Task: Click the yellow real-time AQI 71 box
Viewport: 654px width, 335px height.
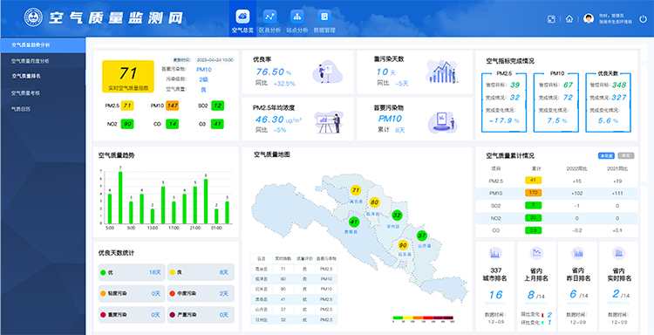Action: point(128,76)
